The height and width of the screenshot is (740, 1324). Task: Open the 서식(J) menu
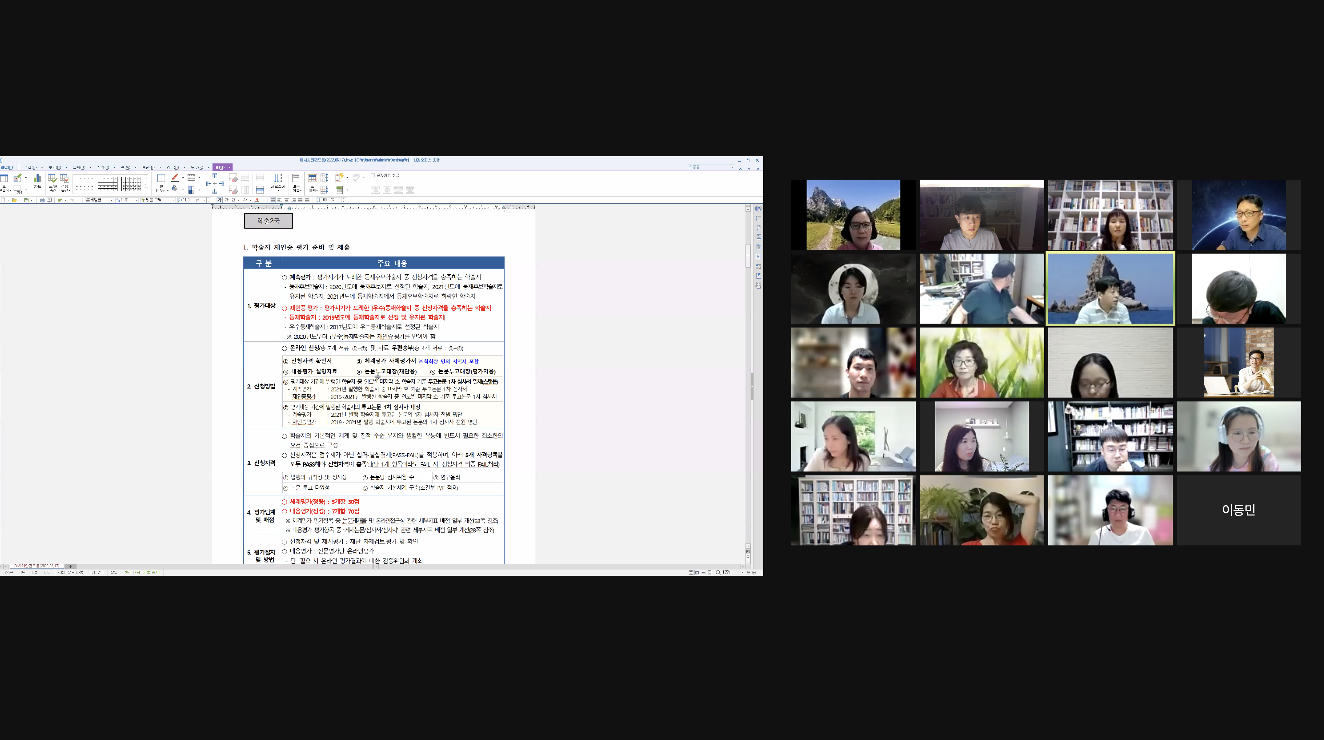(103, 167)
